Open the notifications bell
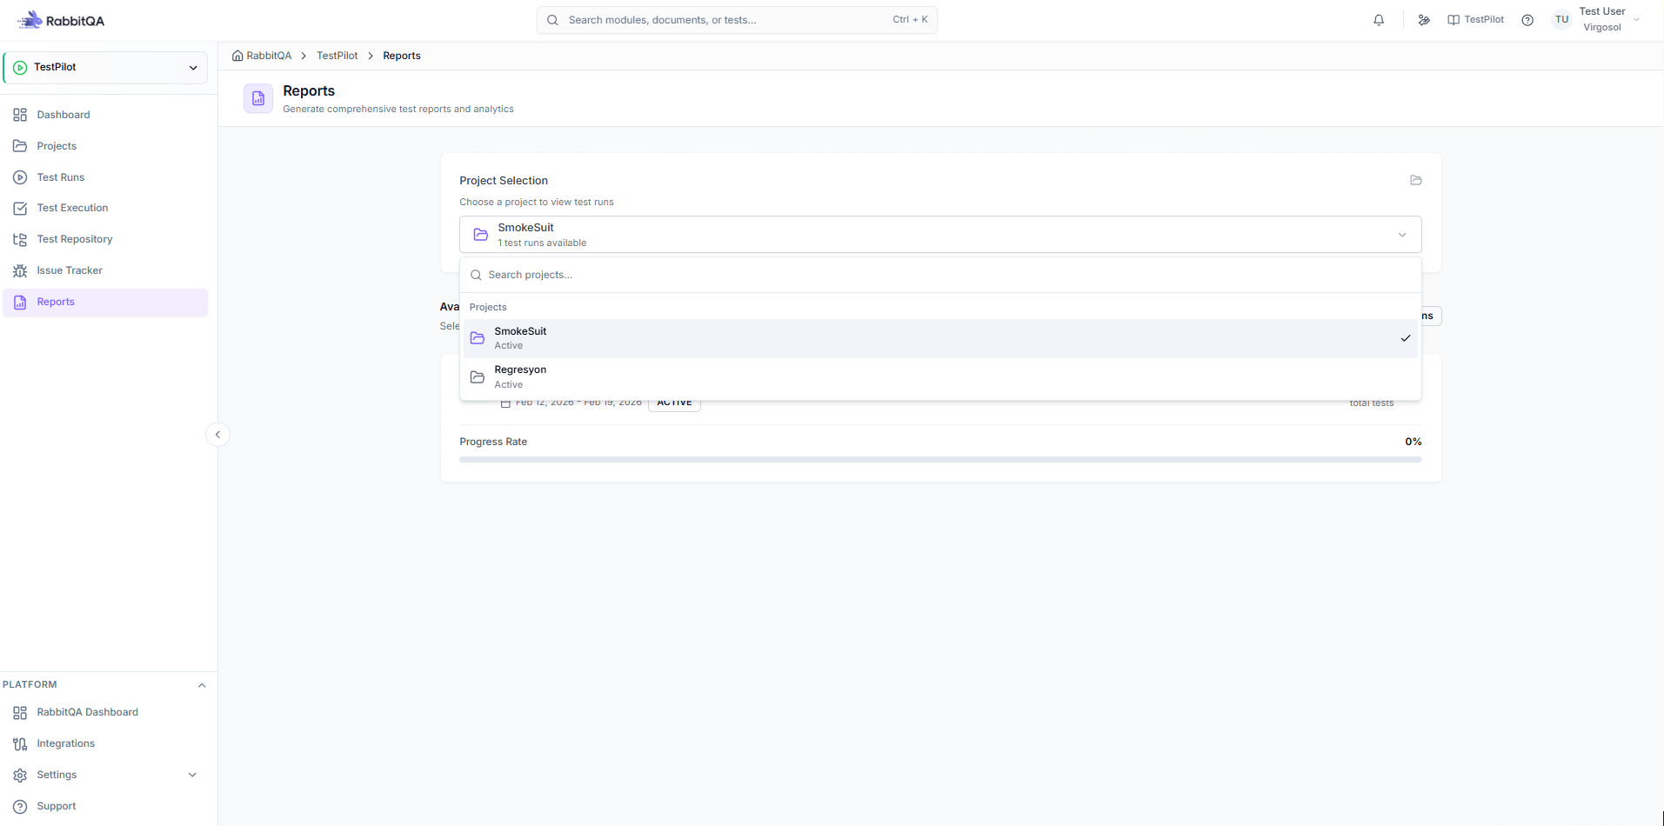1664x826 pixels. tap(1379, 20)
